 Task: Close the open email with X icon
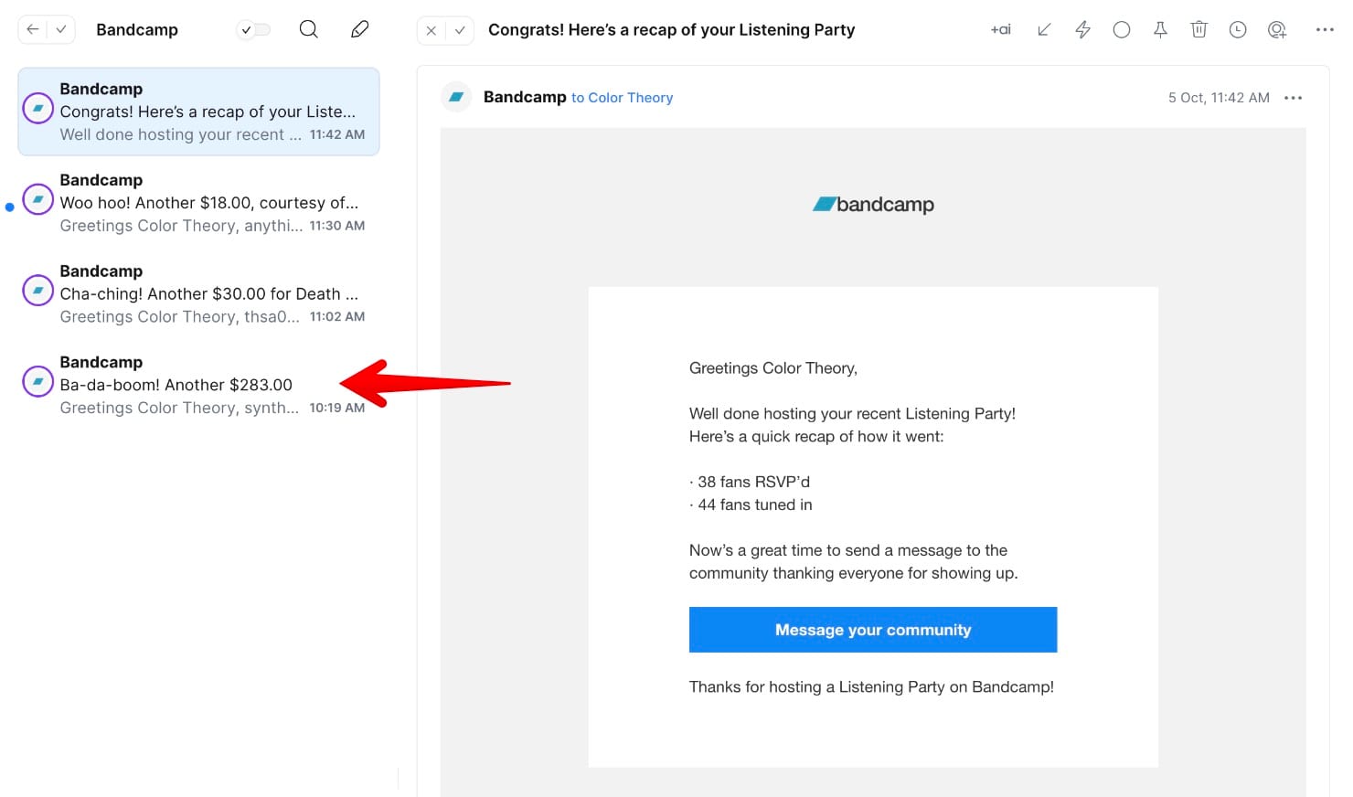click(431, 30)
